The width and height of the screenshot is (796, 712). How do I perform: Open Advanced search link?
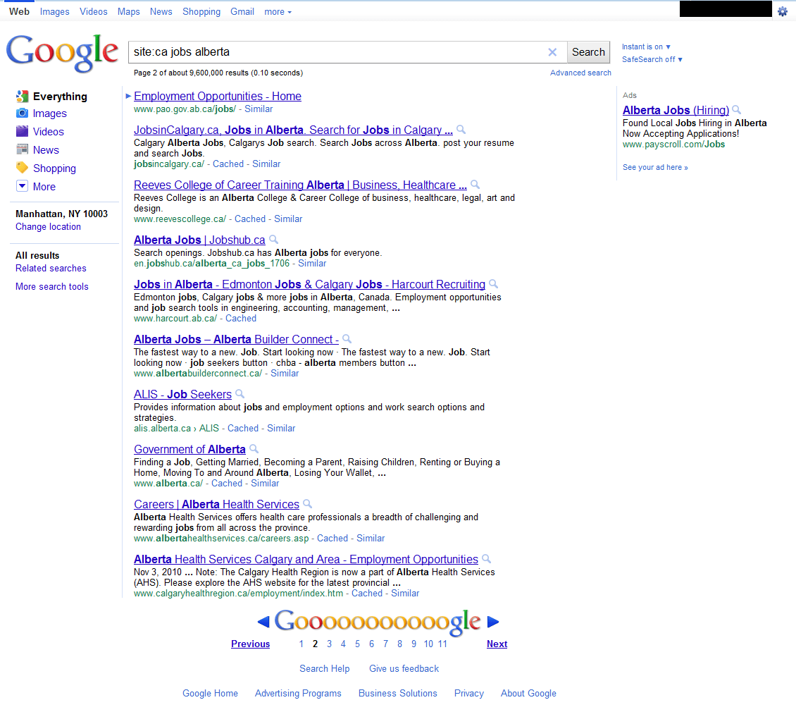[580, 73]
